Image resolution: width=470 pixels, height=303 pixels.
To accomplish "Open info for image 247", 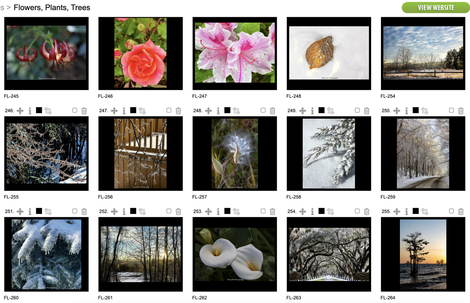I will tap(124, 111).
